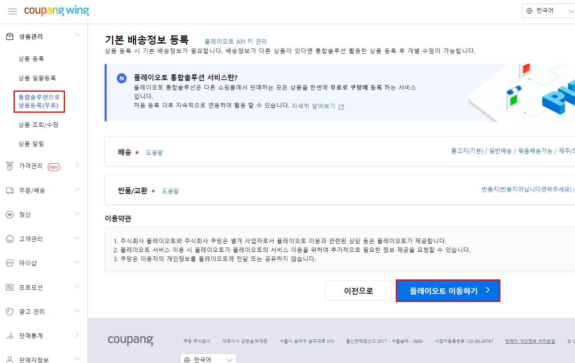This screenshot has width=575, height=363.
Task: Click the terms line beginning 1. 주식회사 플레이오토와
Action: 280,241
